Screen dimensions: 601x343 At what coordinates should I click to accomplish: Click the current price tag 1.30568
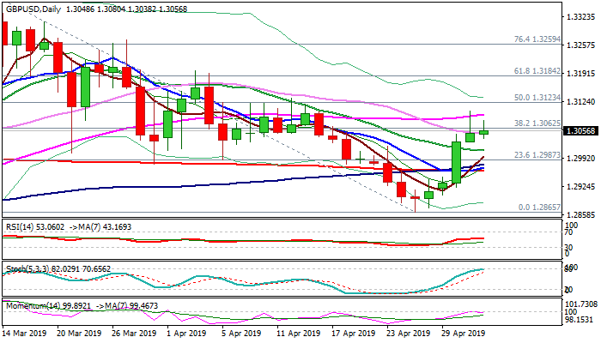580,131
